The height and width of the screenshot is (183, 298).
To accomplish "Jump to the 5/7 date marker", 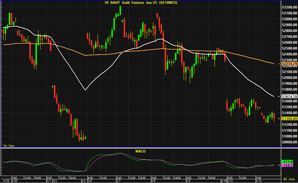I will pyautogui.click(x=118, y=180).
